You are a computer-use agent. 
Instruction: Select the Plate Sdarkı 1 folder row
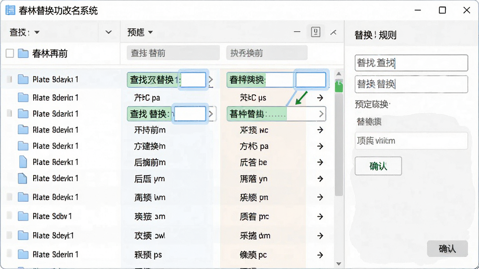pos(61,114)
